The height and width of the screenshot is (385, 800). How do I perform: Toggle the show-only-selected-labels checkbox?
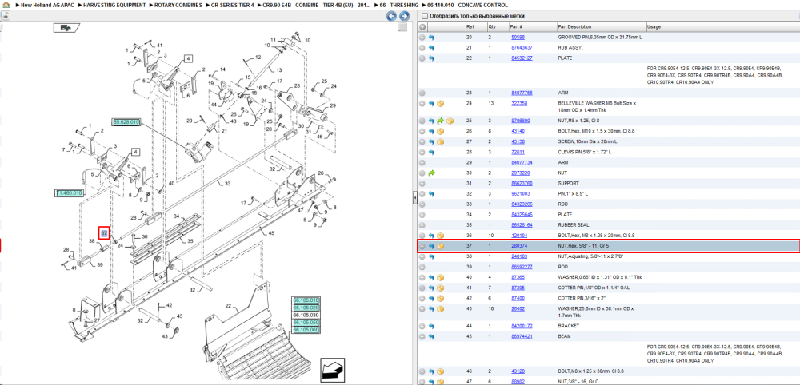[424, 16]
